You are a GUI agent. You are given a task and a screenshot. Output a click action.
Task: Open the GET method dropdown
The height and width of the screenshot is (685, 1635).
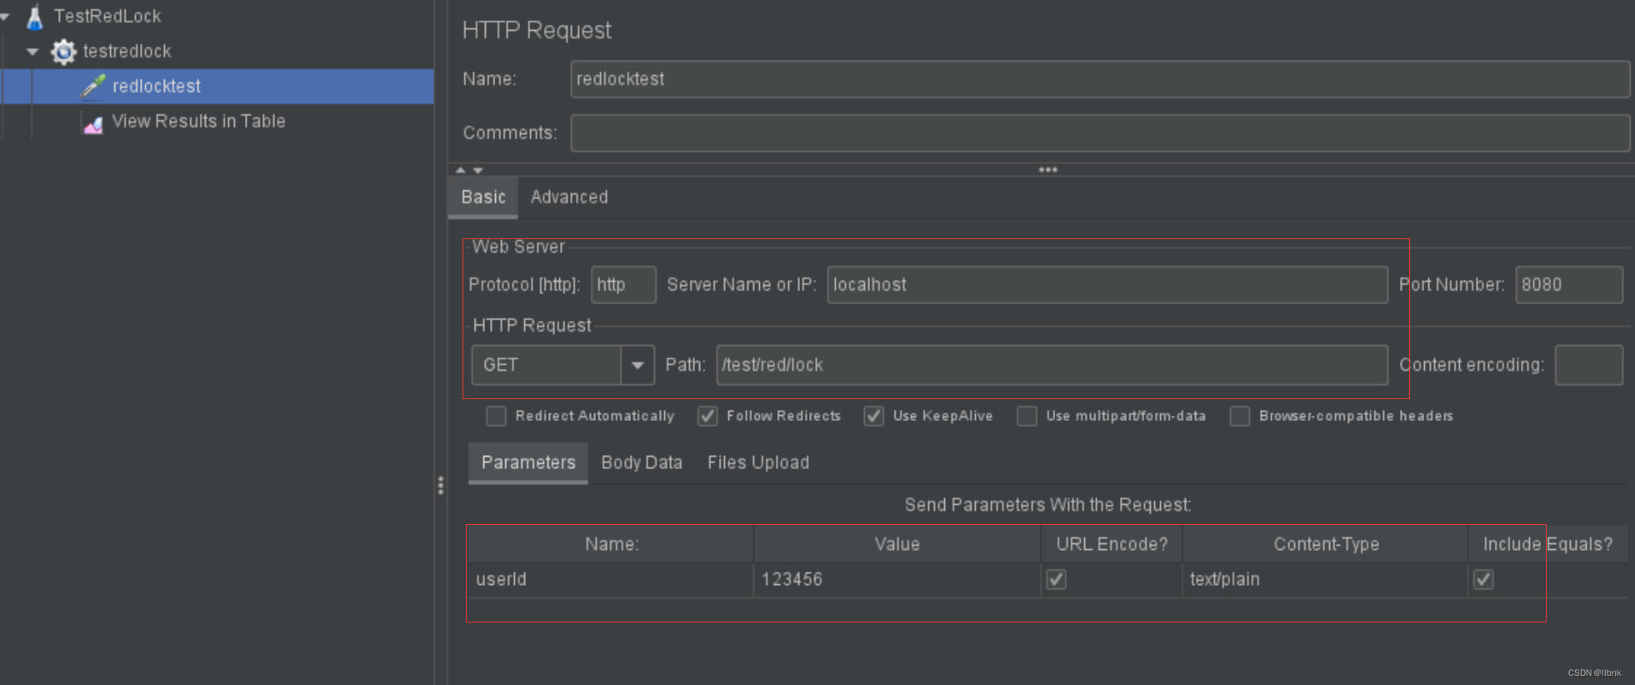coord(637,365)
